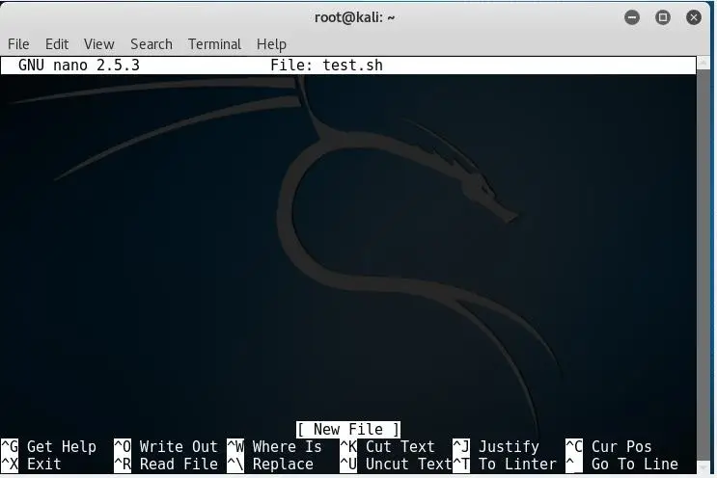Screen dimensions: 717x478
Task: Click the '^R Read File' shortcut
Action: (x=166, y=464)
